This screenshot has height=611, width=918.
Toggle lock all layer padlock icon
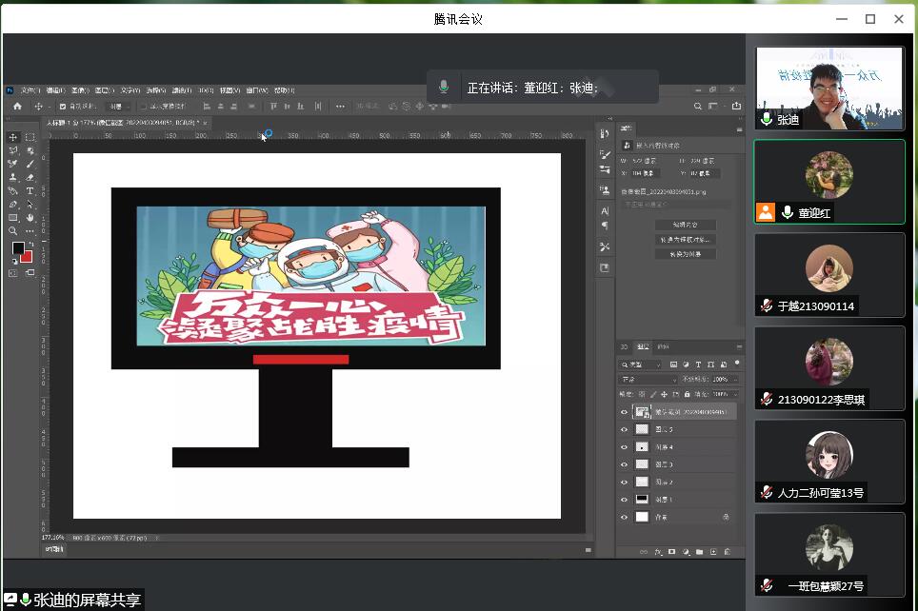tap(687, 394)
